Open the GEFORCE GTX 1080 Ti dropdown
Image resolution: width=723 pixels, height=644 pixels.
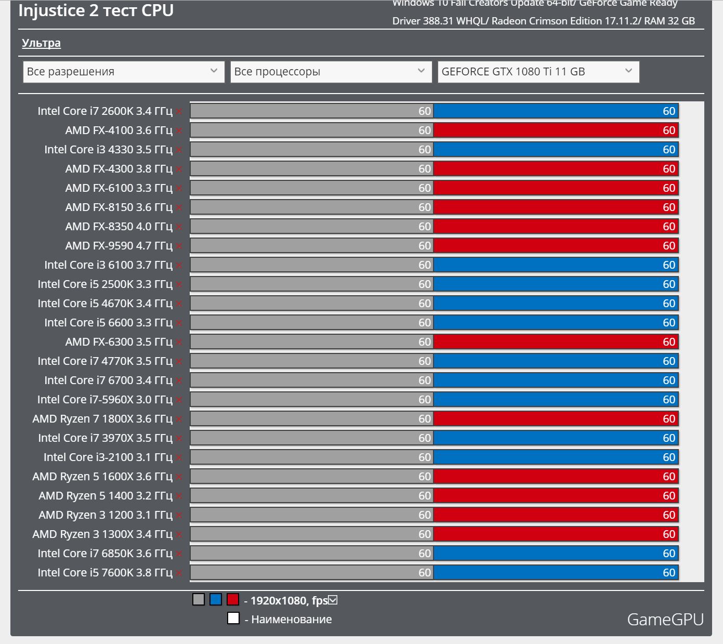click(538, 72)
